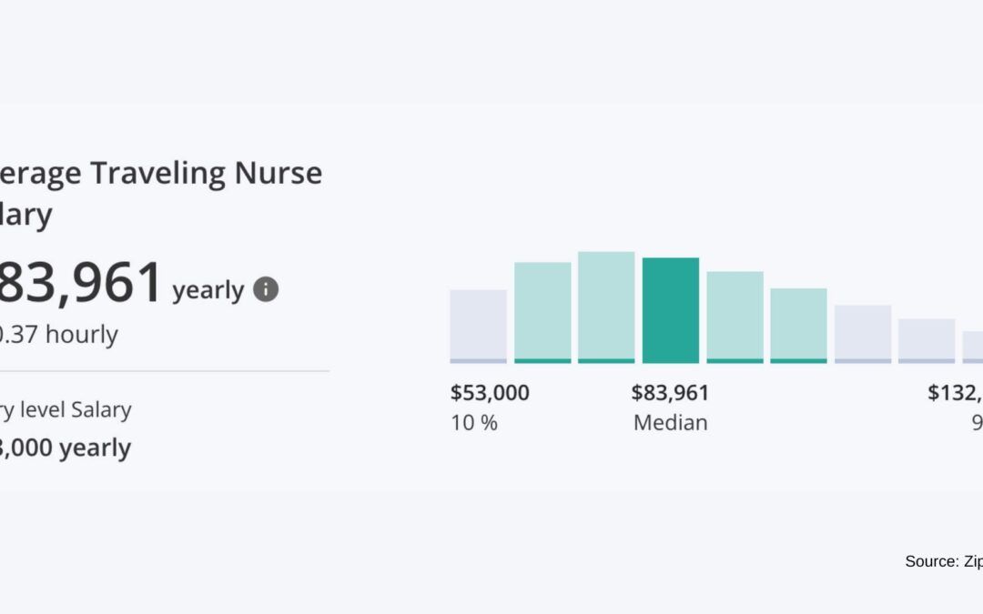Click the light teal bar right of the leftmost gray bar
Screen dimensions: 983x614
pos(542,311)
